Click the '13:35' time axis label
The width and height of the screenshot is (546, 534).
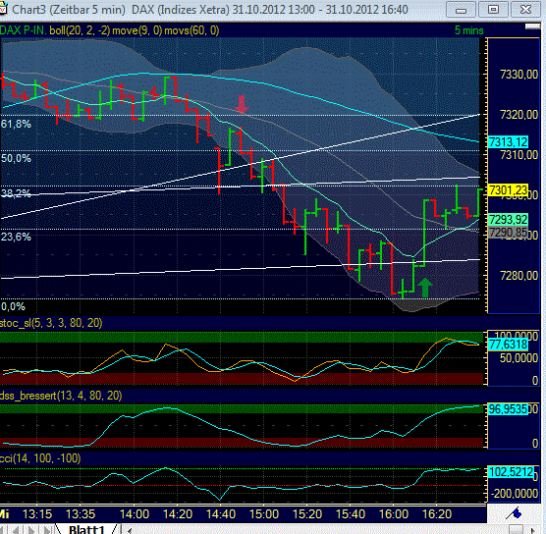81,514
